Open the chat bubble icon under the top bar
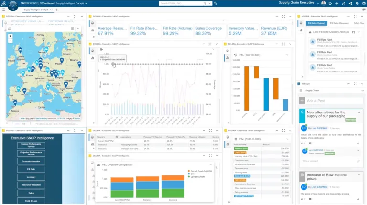The height and width of the screenshot is (205, 367). 364,10
